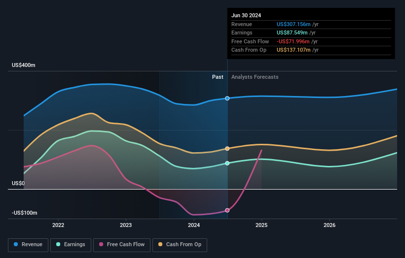Click the 2025 x-axis label
The height and width of the screenshot is (258, 405).
[261, 225]
